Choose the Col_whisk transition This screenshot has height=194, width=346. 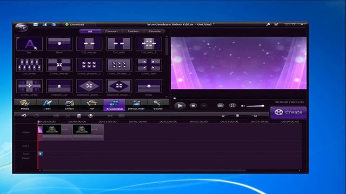click(29, 65)
